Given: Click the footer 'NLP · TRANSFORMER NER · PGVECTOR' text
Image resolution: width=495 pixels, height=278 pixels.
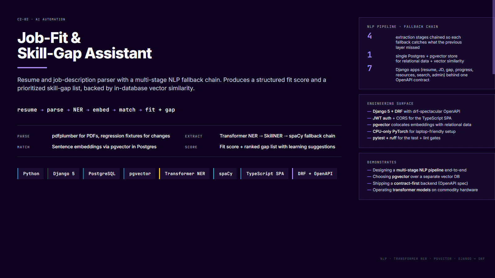Looking at the screenshot, I should click(433, 259).
